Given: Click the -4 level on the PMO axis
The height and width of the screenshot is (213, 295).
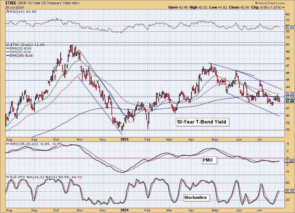Looking at the screenshot, I should point(288,172).
